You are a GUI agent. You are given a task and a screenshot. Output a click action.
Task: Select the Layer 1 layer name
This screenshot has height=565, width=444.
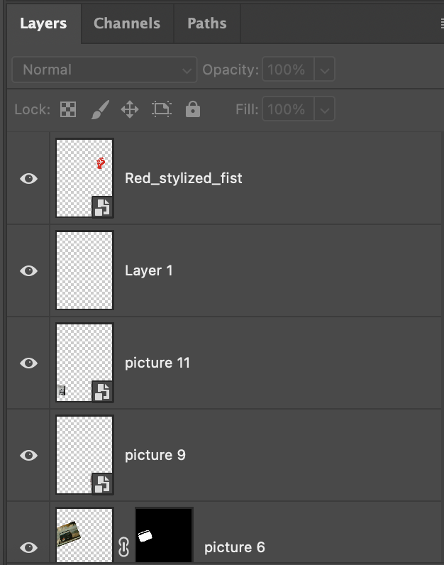tap(149, 270)
